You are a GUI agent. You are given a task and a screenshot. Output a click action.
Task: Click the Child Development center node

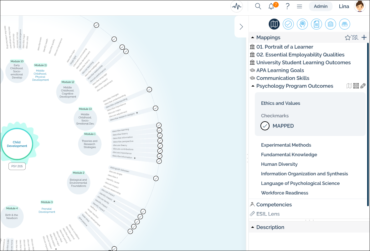[x=17, y=144]
